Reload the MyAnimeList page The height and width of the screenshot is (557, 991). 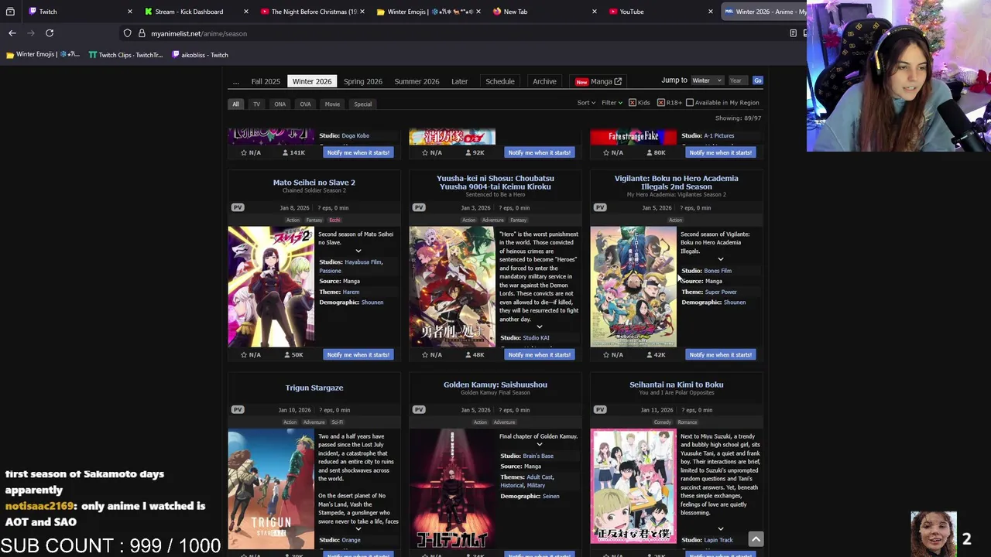50,33
